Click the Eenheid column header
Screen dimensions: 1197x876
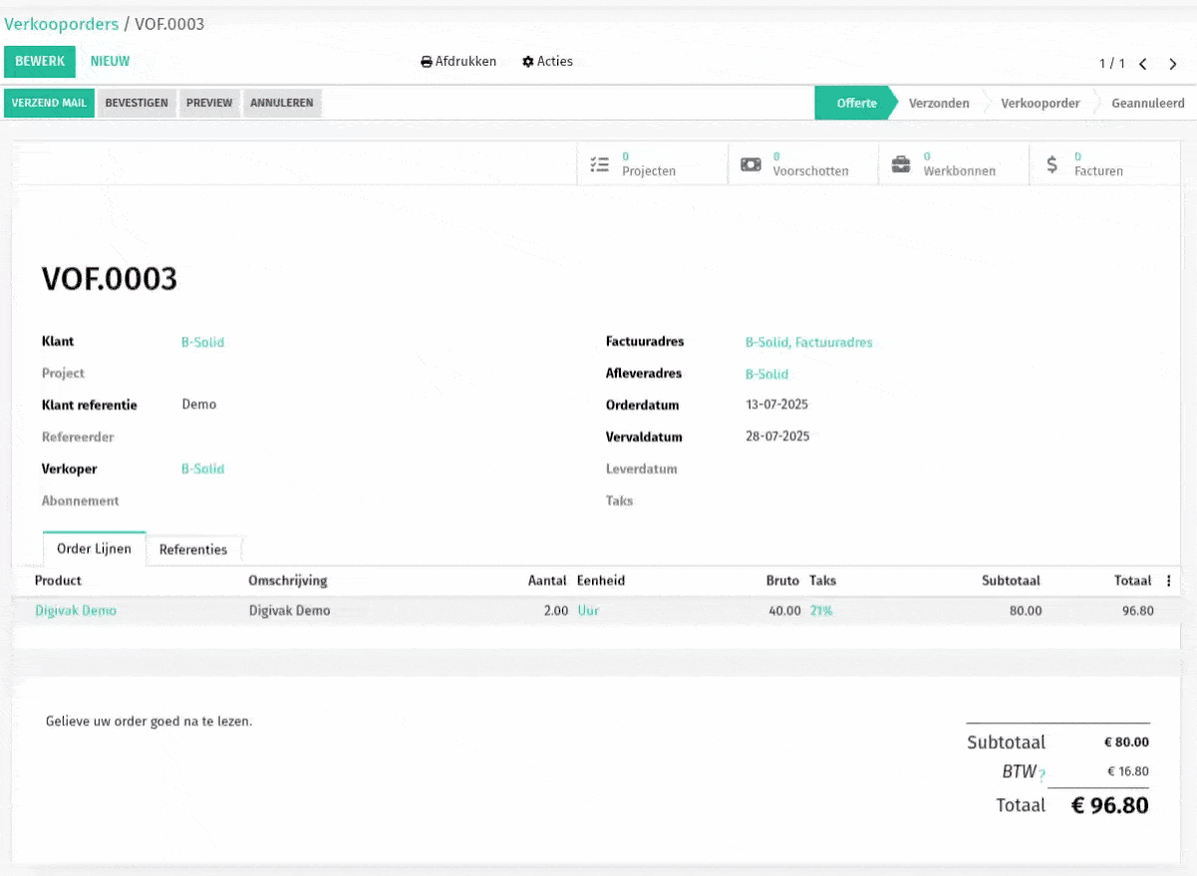tap(601, 580)
